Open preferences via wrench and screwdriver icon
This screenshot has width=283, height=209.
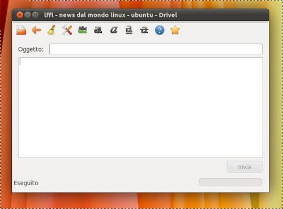67,30
